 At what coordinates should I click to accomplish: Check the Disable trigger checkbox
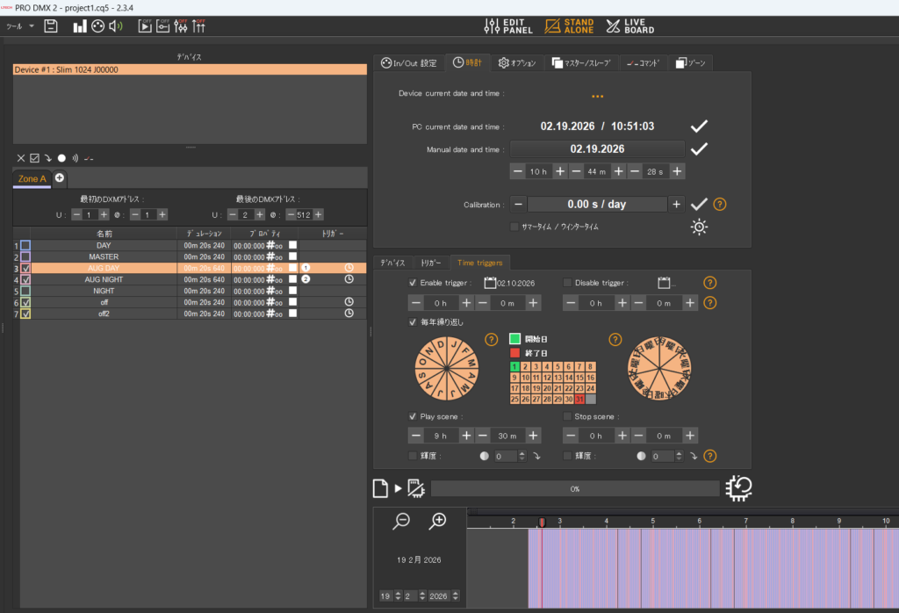click(x=567, y=283)
